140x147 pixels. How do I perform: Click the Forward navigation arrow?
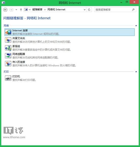tap(11, 10)
